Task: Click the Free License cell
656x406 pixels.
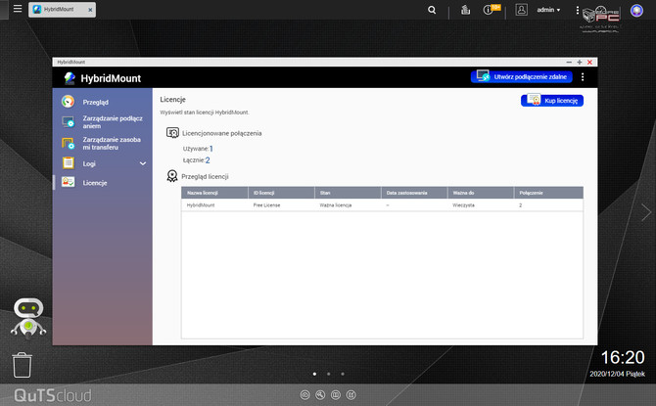Action: tap(267, 205)
